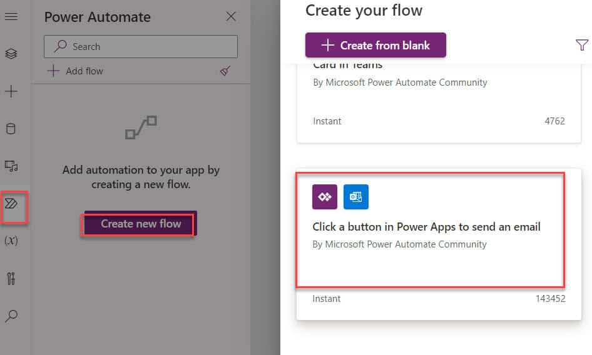Close the Power Automate panel
This screenshot has width=592, height=355.
[x=231, y=16]
